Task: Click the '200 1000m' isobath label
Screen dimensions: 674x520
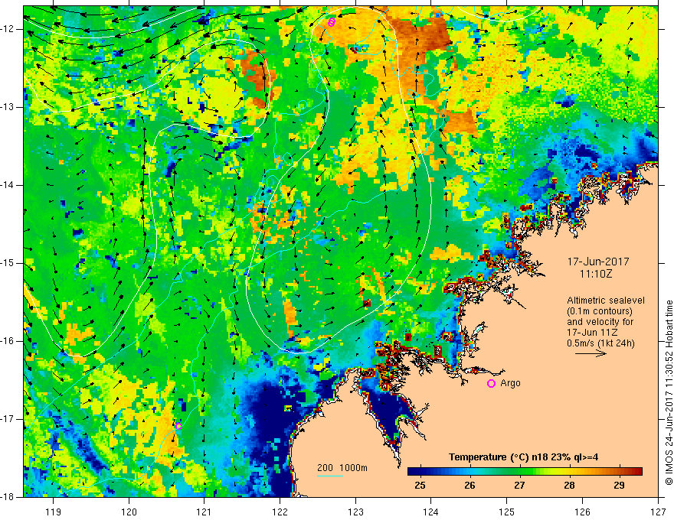Action: 342,468
